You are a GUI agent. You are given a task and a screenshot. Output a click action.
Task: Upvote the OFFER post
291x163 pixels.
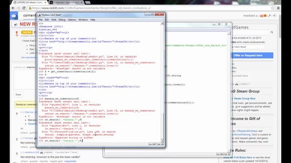pos(17,33)
